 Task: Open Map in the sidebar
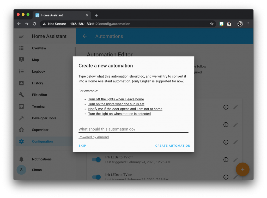[45, 60]
